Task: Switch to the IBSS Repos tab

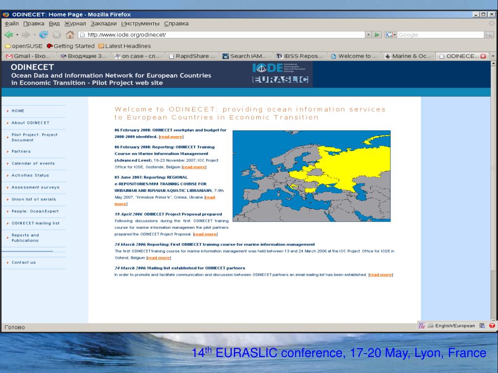Action: pos(300,56)
